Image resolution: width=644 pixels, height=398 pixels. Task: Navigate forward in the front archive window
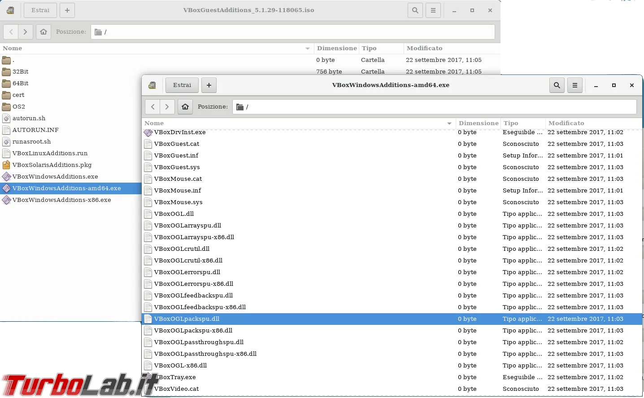[x=167, y=107]
